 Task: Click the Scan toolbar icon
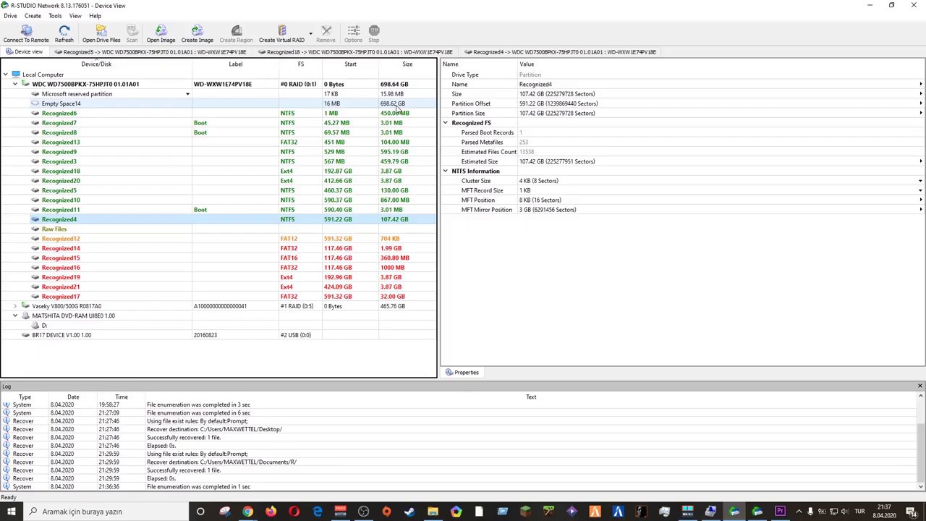tap(132, 34)
